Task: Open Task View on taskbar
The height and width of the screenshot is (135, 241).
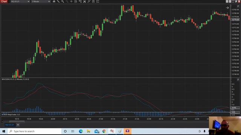Action: click(x=73, y=131)
